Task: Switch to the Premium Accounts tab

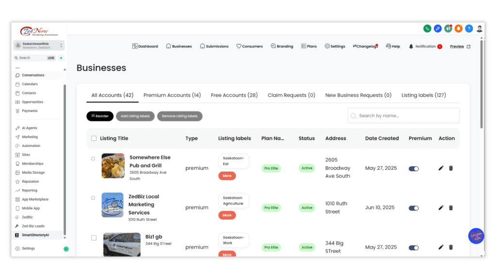Action: 172,95
